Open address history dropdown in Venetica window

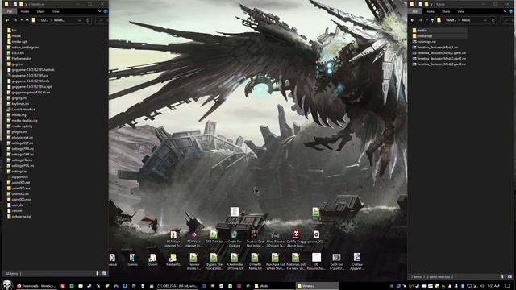(x=80, y=20)
